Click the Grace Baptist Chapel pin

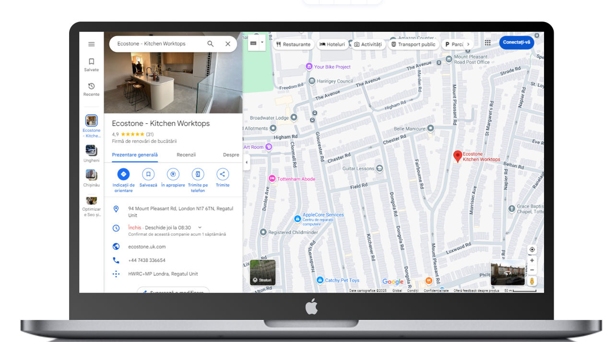(511, 208)
